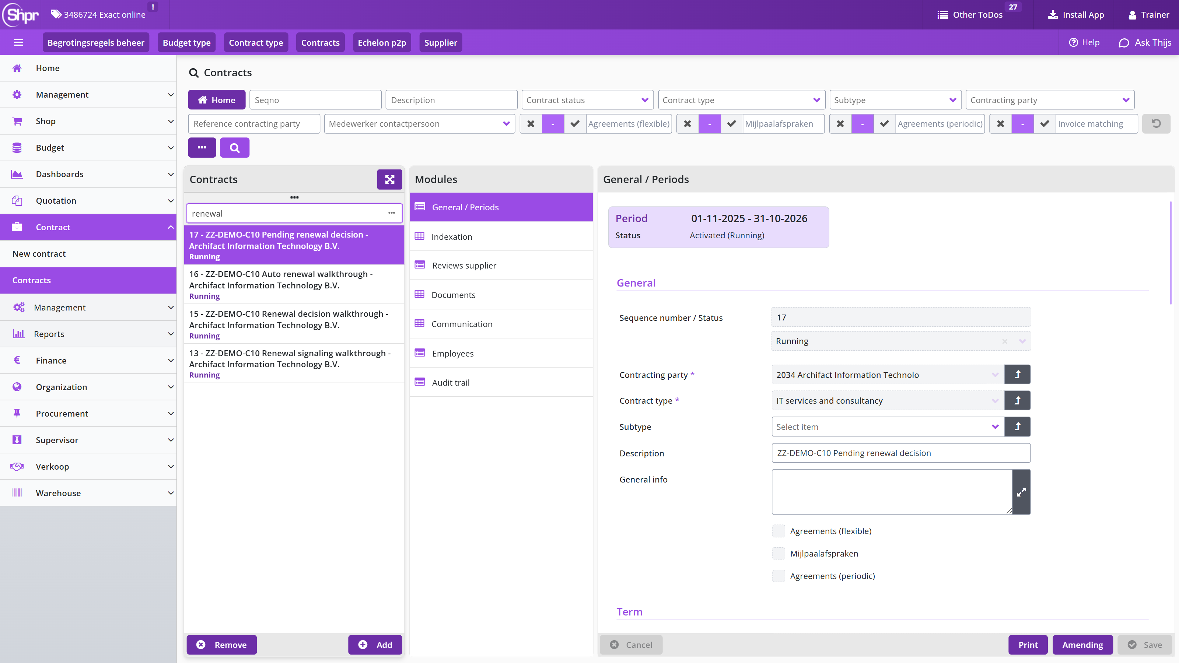Click Install App download icon
Screen dimensions: 1179x663
(1053, 15)
